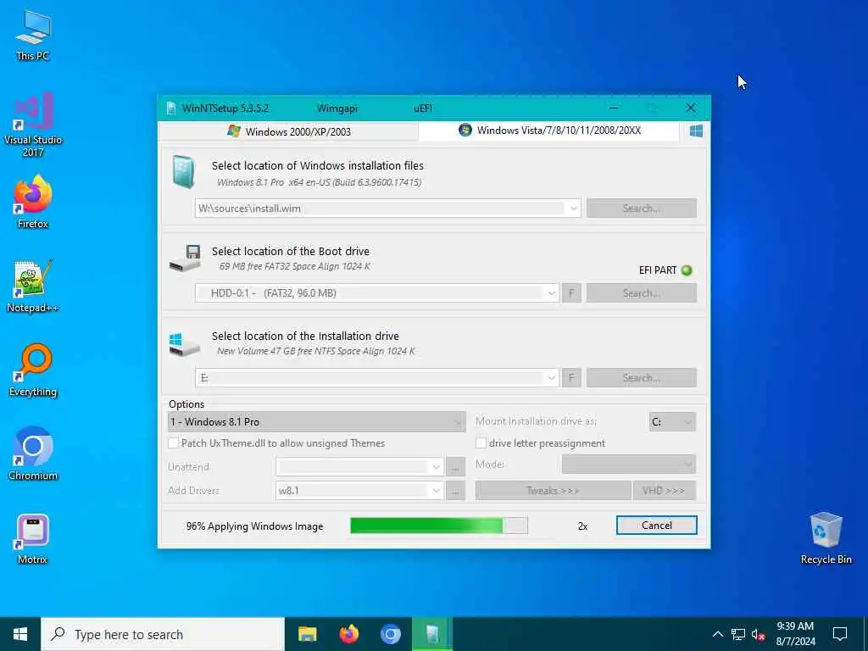Cancel the Windows image applying
The width and height of the screenshot is (868, 651).
click(657, 526)
